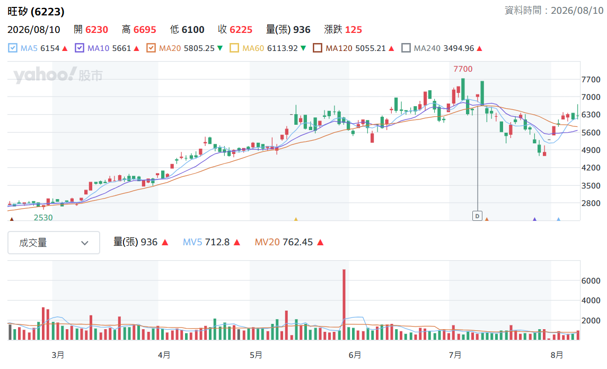Click the 4月 month label on axis
Screen dimensions: 607x369
pyautogui.click(x=164, y=355)
